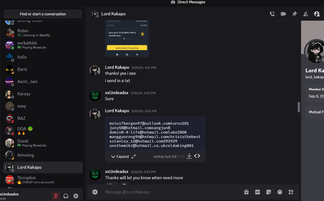The height and width of the screenshot is (201, 324).
Task: Click 'CHEAP osrs accounts!' status text
Action: tap(38, 182)
